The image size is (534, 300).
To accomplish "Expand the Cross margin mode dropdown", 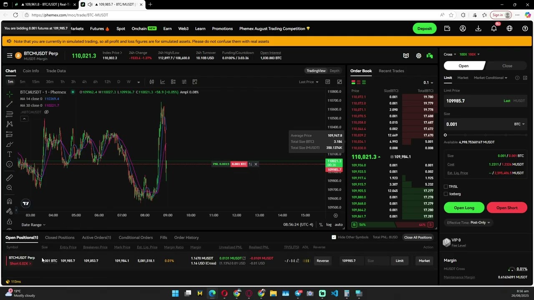I will (450, 54).
